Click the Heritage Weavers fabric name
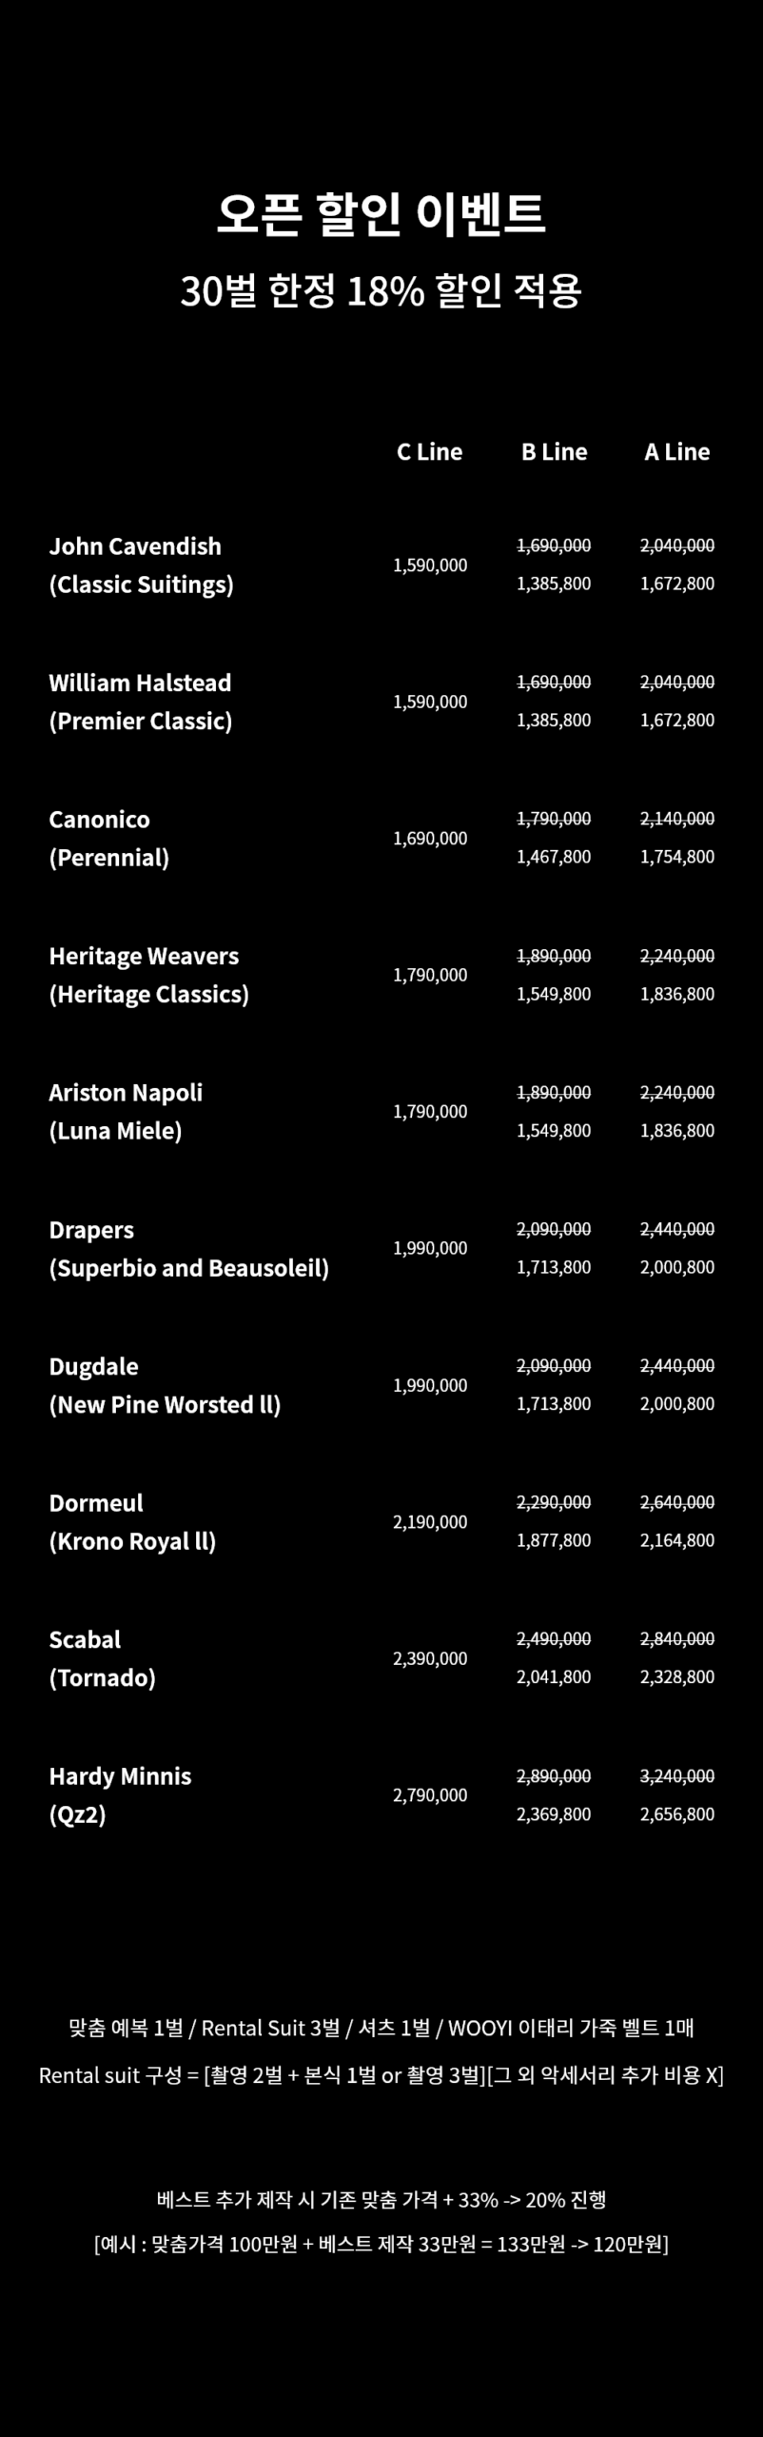This screenshot has height=2437, width=763. tap(144, 957)
